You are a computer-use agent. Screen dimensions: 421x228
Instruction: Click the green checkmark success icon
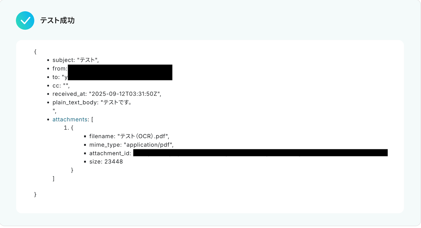[x=25, y=21]
